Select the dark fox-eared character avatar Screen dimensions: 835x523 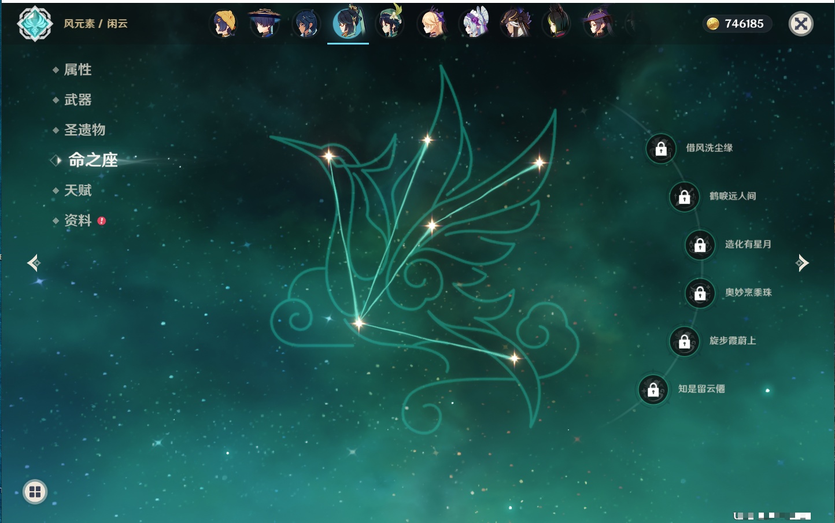point(557,23)
